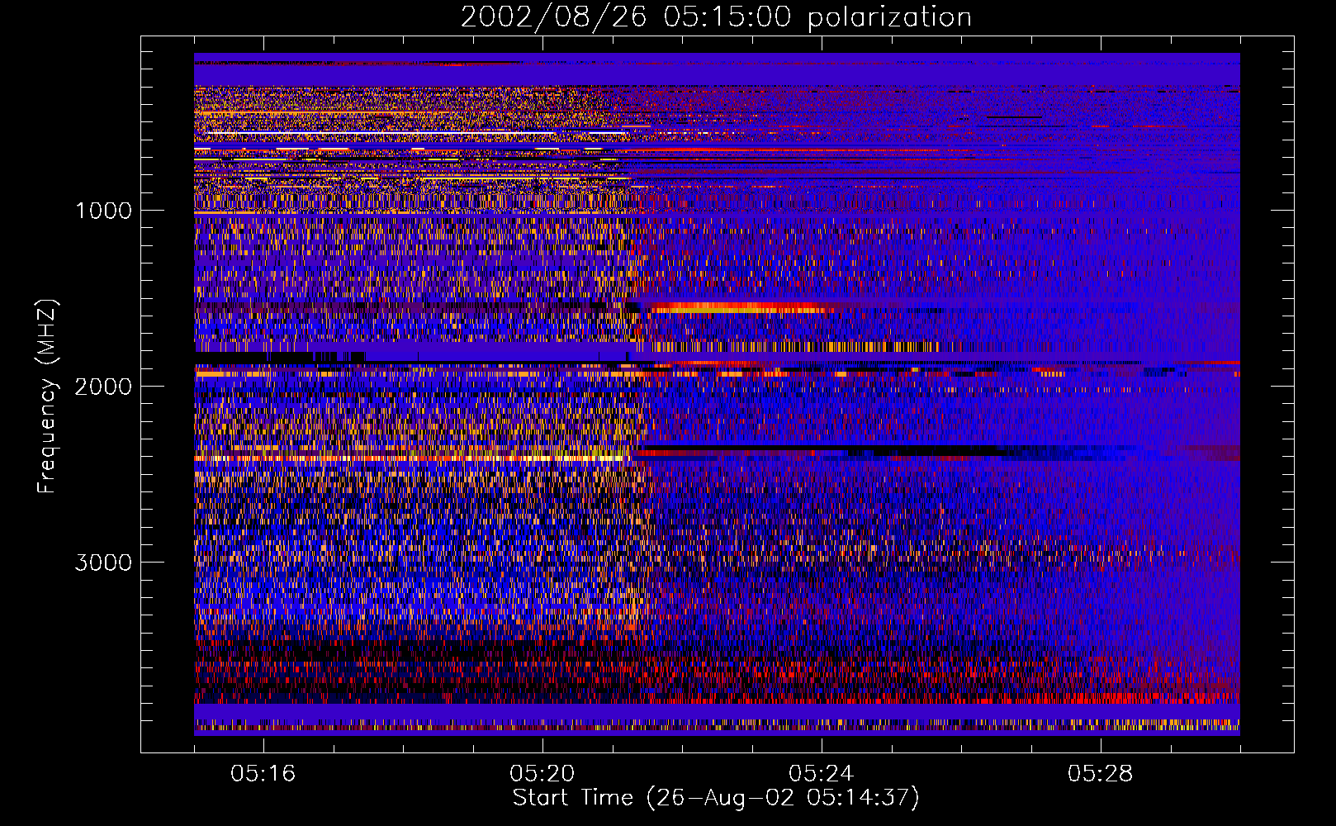
Task: Click the 05:24 time tick label
Action: pyautogui.click(x=822, y=774)
